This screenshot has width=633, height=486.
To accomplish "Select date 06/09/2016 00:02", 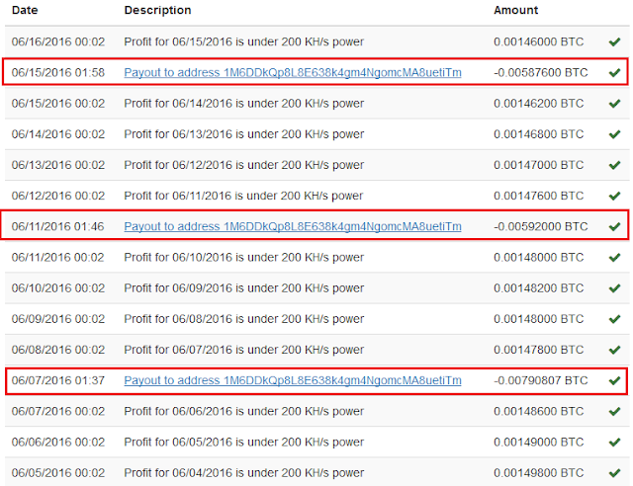I will click(x=58, y=319).
